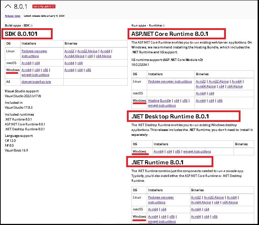The image size is (259, 225).
Task: Select the .NET Runtime 8.0.1 heading
Action: point(157,162)
